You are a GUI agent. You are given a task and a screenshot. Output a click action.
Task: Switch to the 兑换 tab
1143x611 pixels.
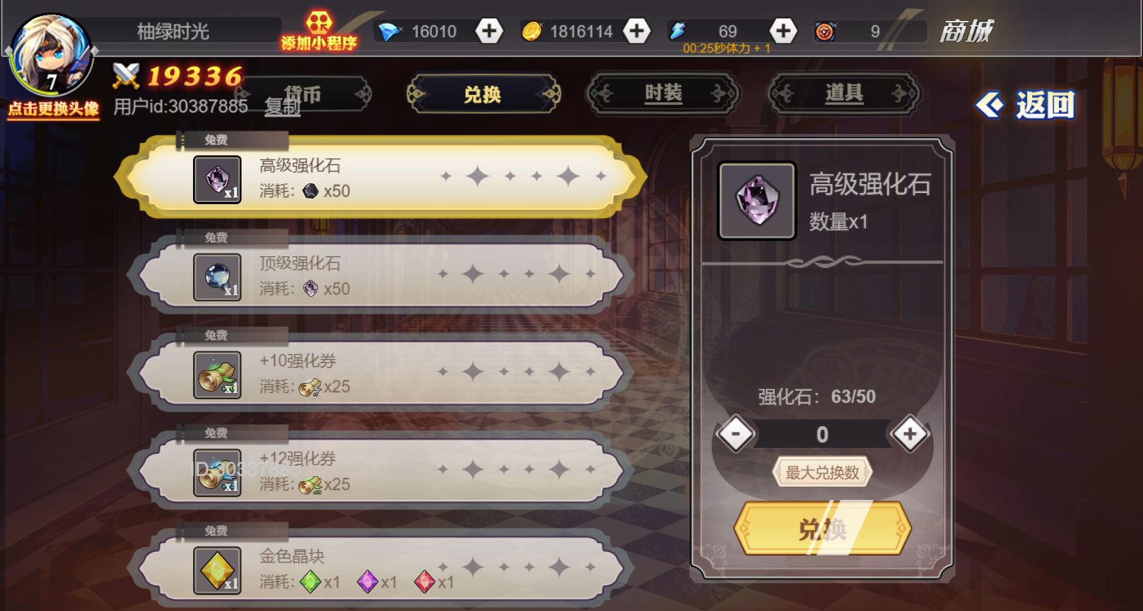(x=483, y=94)
